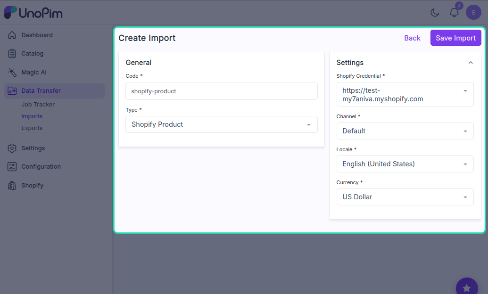Click the General section heading
Image resolution: width=488 pixels, height=294 pixels.
(139, 63)
